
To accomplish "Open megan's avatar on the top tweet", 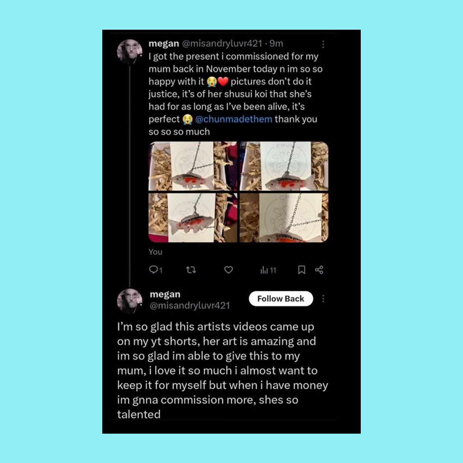I will coord(130,51).
